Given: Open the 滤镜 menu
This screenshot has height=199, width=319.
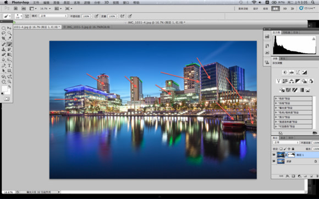Looking at the screenshot, I should [x=87, y=2].
